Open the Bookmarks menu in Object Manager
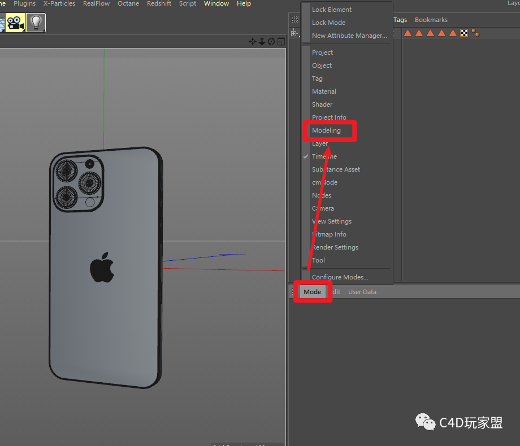 tap(431, 20)
